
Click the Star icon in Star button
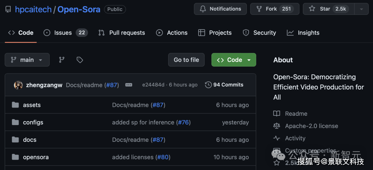click(x=312, y=9)
